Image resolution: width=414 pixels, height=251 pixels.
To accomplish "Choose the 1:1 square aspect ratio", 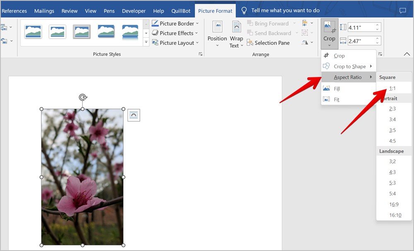I will tap(392, 88).
